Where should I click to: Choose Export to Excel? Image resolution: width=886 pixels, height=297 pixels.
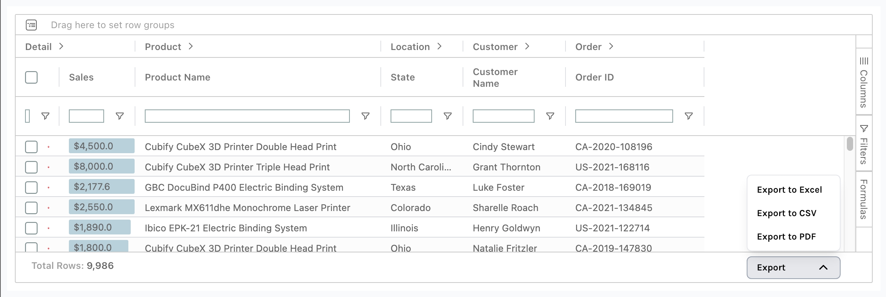coord(789,190)
